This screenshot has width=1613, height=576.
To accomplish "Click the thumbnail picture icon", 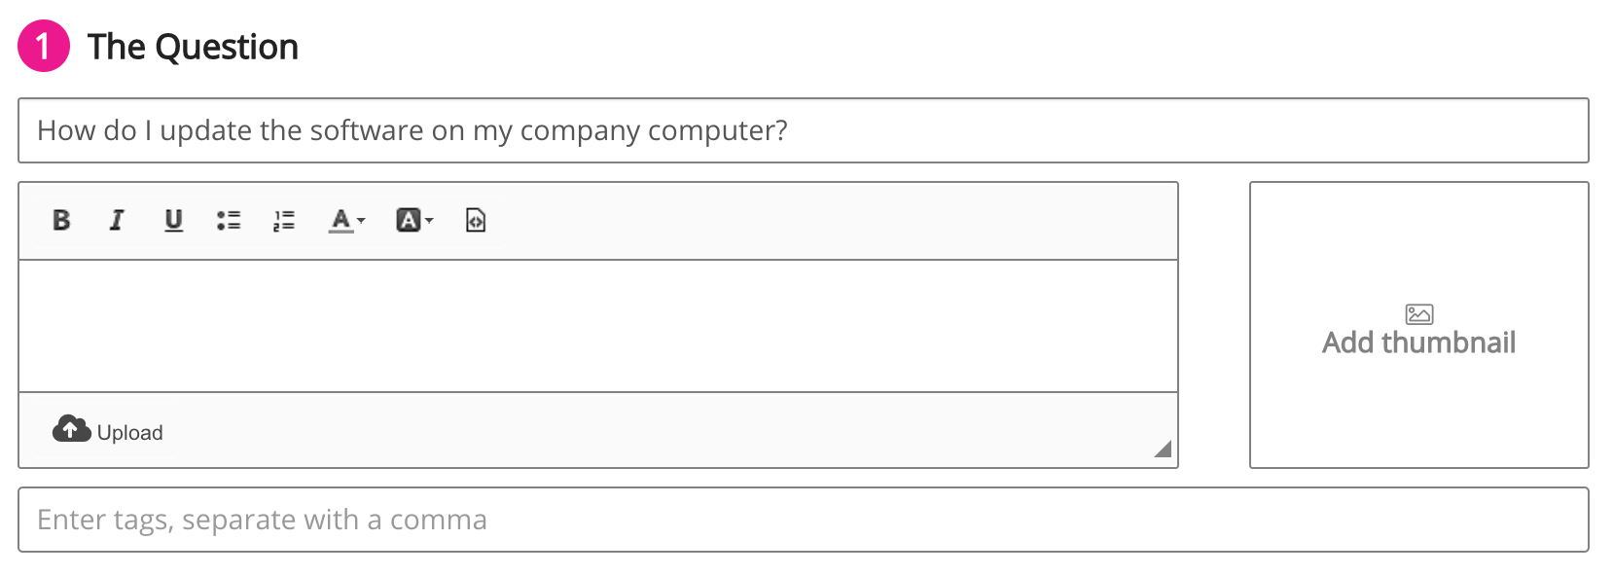I will (x=1418, y=313).
